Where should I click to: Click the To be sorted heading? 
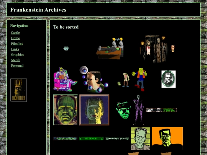[x=66, y=27]
